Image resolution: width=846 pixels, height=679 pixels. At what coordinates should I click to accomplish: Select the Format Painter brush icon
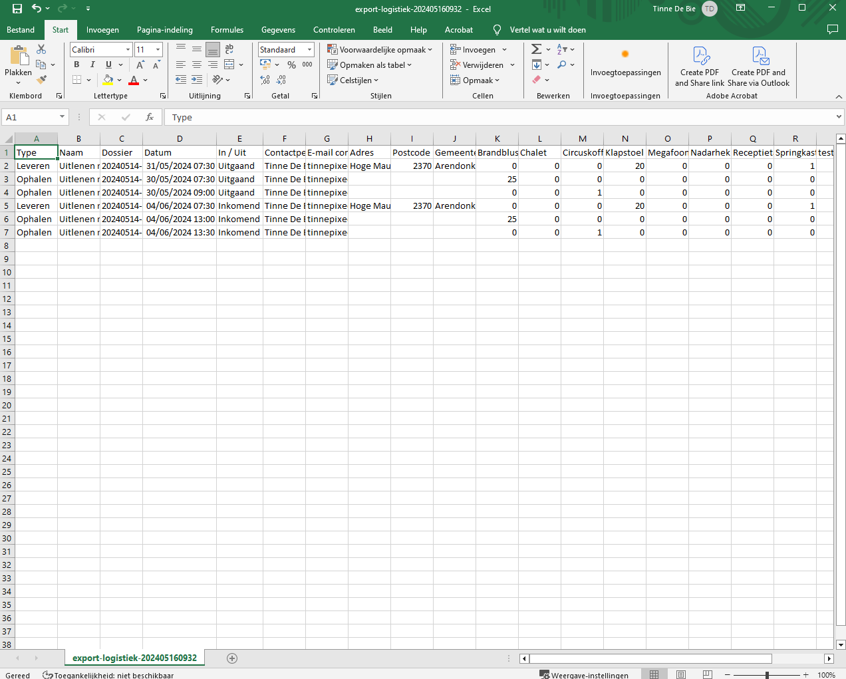coord(41,80)
